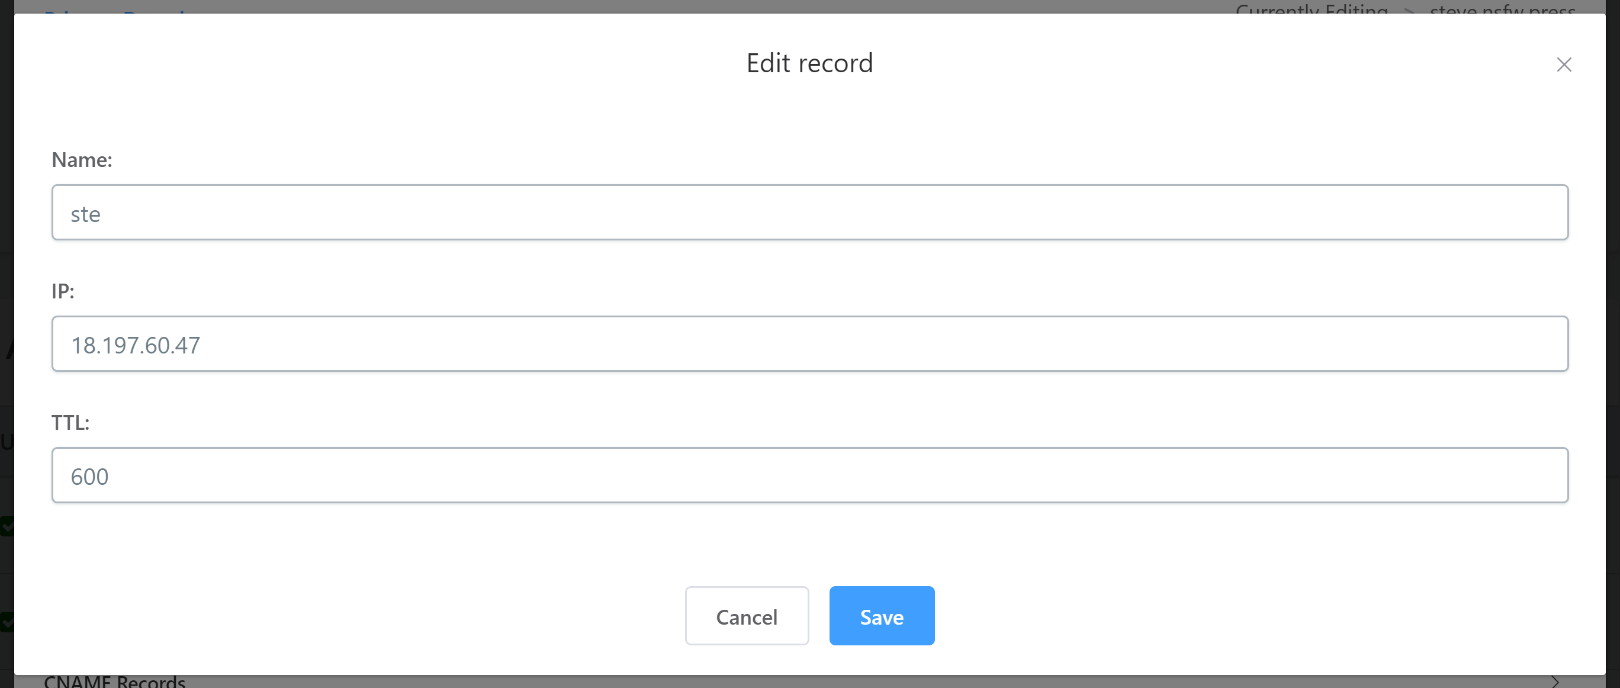This screenshot has width=1620, height=688.
Task: Select the TTL field containing 600
Action: (809, 475)
